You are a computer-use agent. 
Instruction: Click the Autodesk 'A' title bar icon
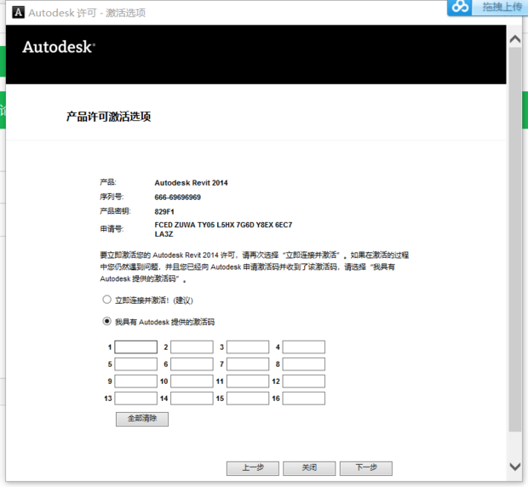click(x=15, y=13)
